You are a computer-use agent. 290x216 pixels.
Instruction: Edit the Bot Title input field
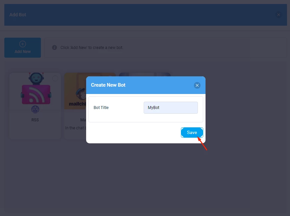(x=171, y=108)
